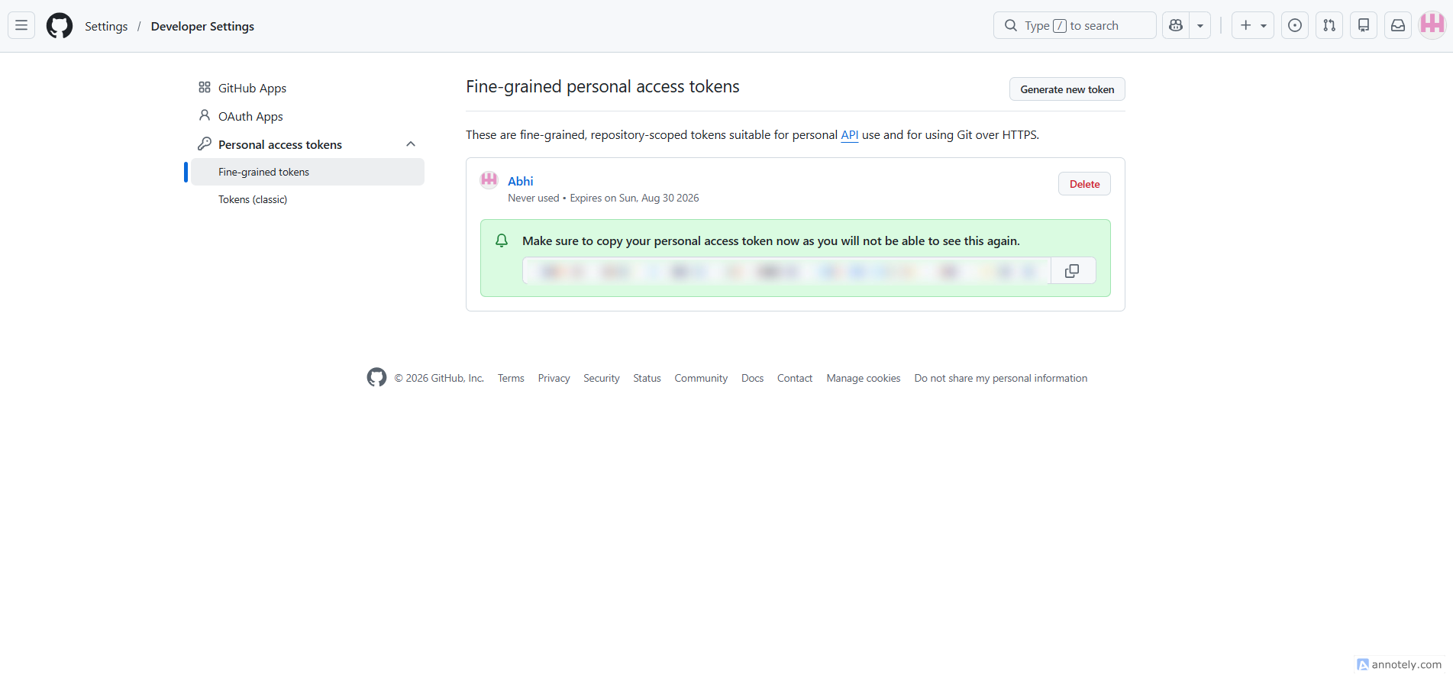Open Status footer link
The image size is (1453, 681).
[647, 378]
